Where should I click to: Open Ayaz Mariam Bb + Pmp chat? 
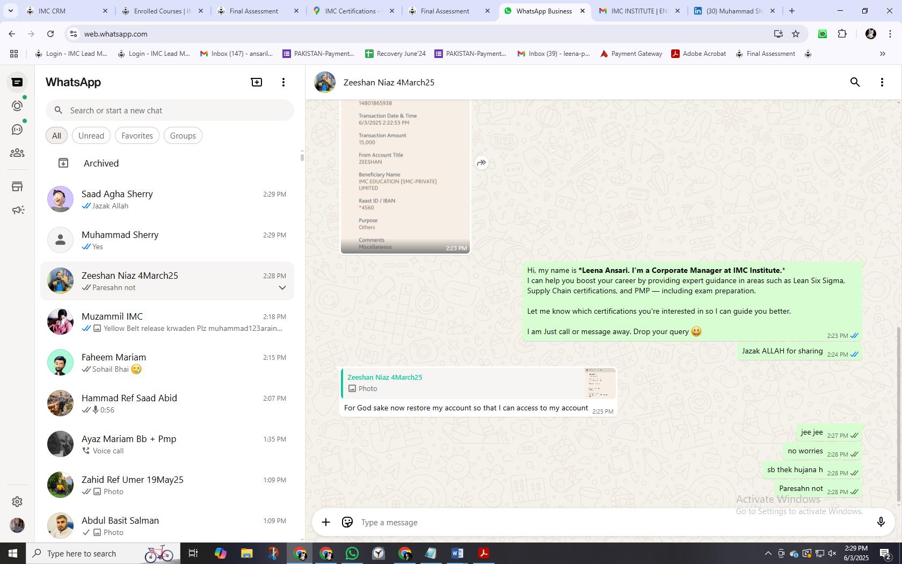coord(168,444)
